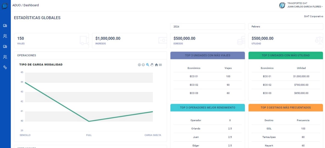Image resolution: width=325 pixels, height=148 pixels.
Task: Click the FULL axis label
Action: click(x=89, y=135)
